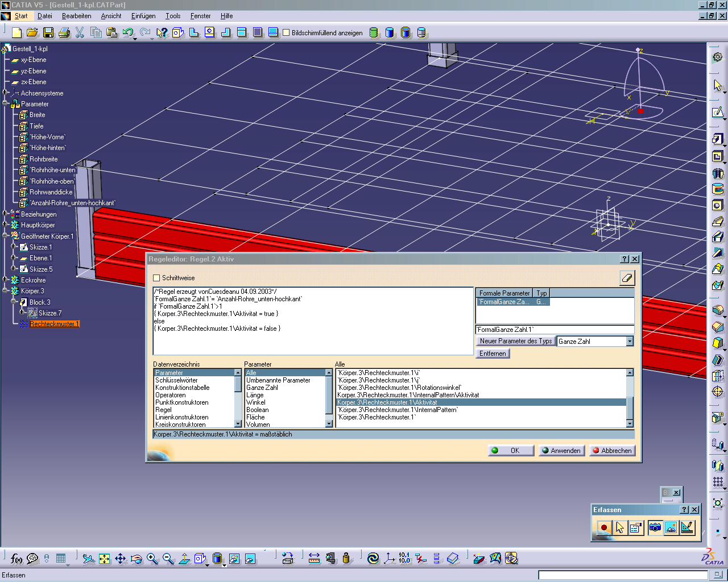The image size is (728, 582).
Task: Click the FormalGanze Zahl.1 name input field
Action: (x=555, y=330)
